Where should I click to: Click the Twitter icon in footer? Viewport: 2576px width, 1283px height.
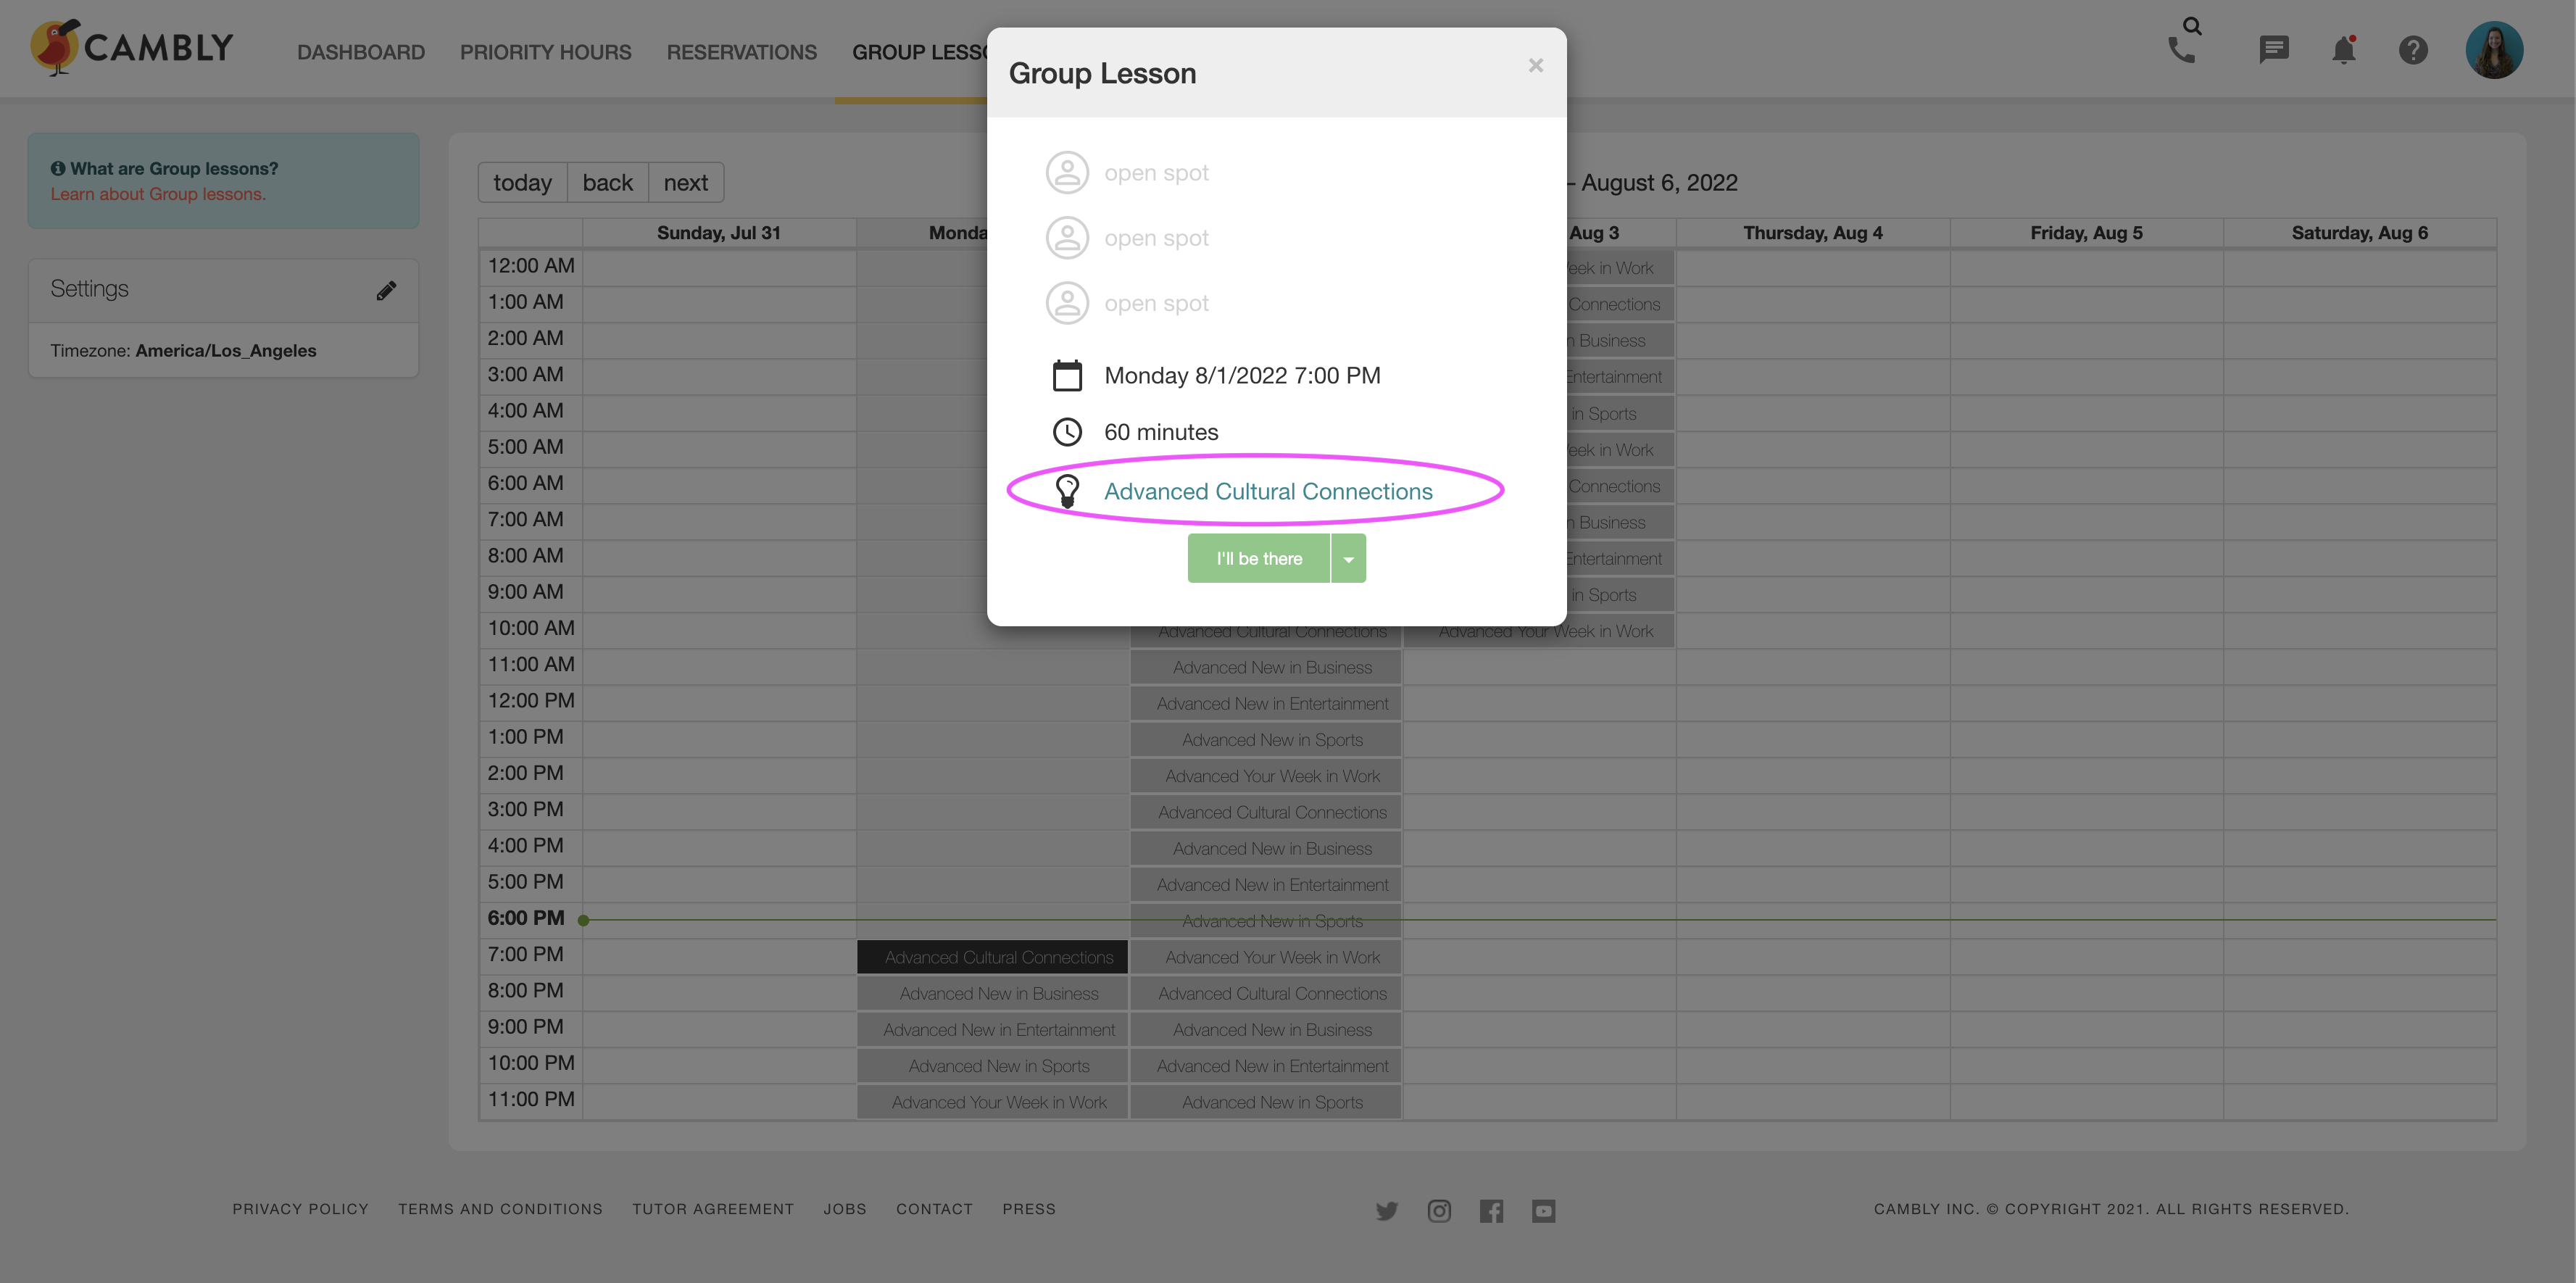tap(1386, 1211)
